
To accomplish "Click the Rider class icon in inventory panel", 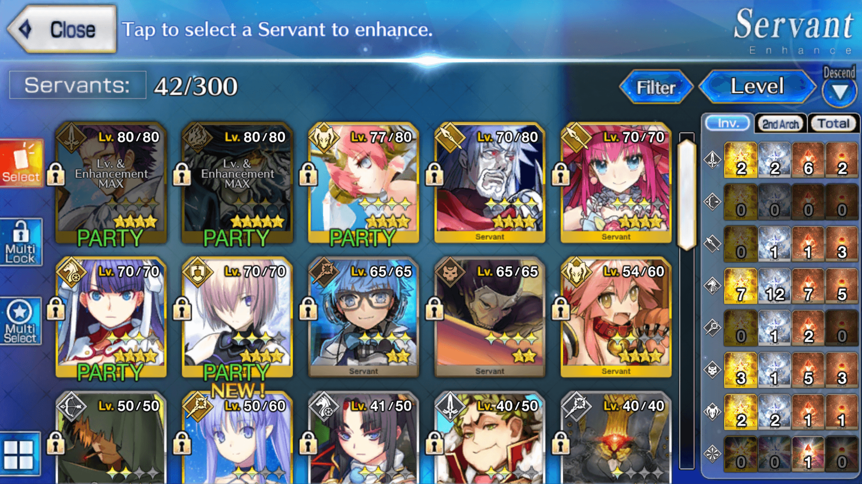I will tap(712, 286).
